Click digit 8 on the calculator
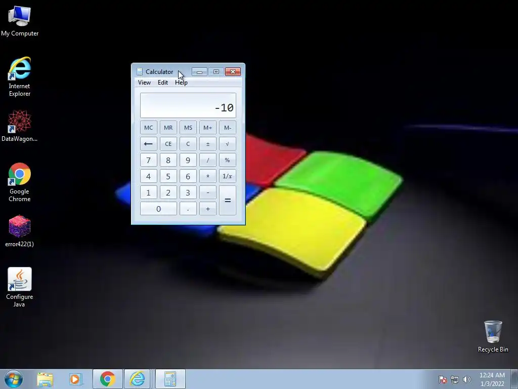This screenshot has height=389, width=518. point(168,160)
